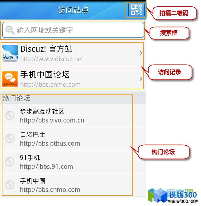Screen dimensions: 201x206
Task: Tap the QR code scan icon
Action: [x=136, y=10]
